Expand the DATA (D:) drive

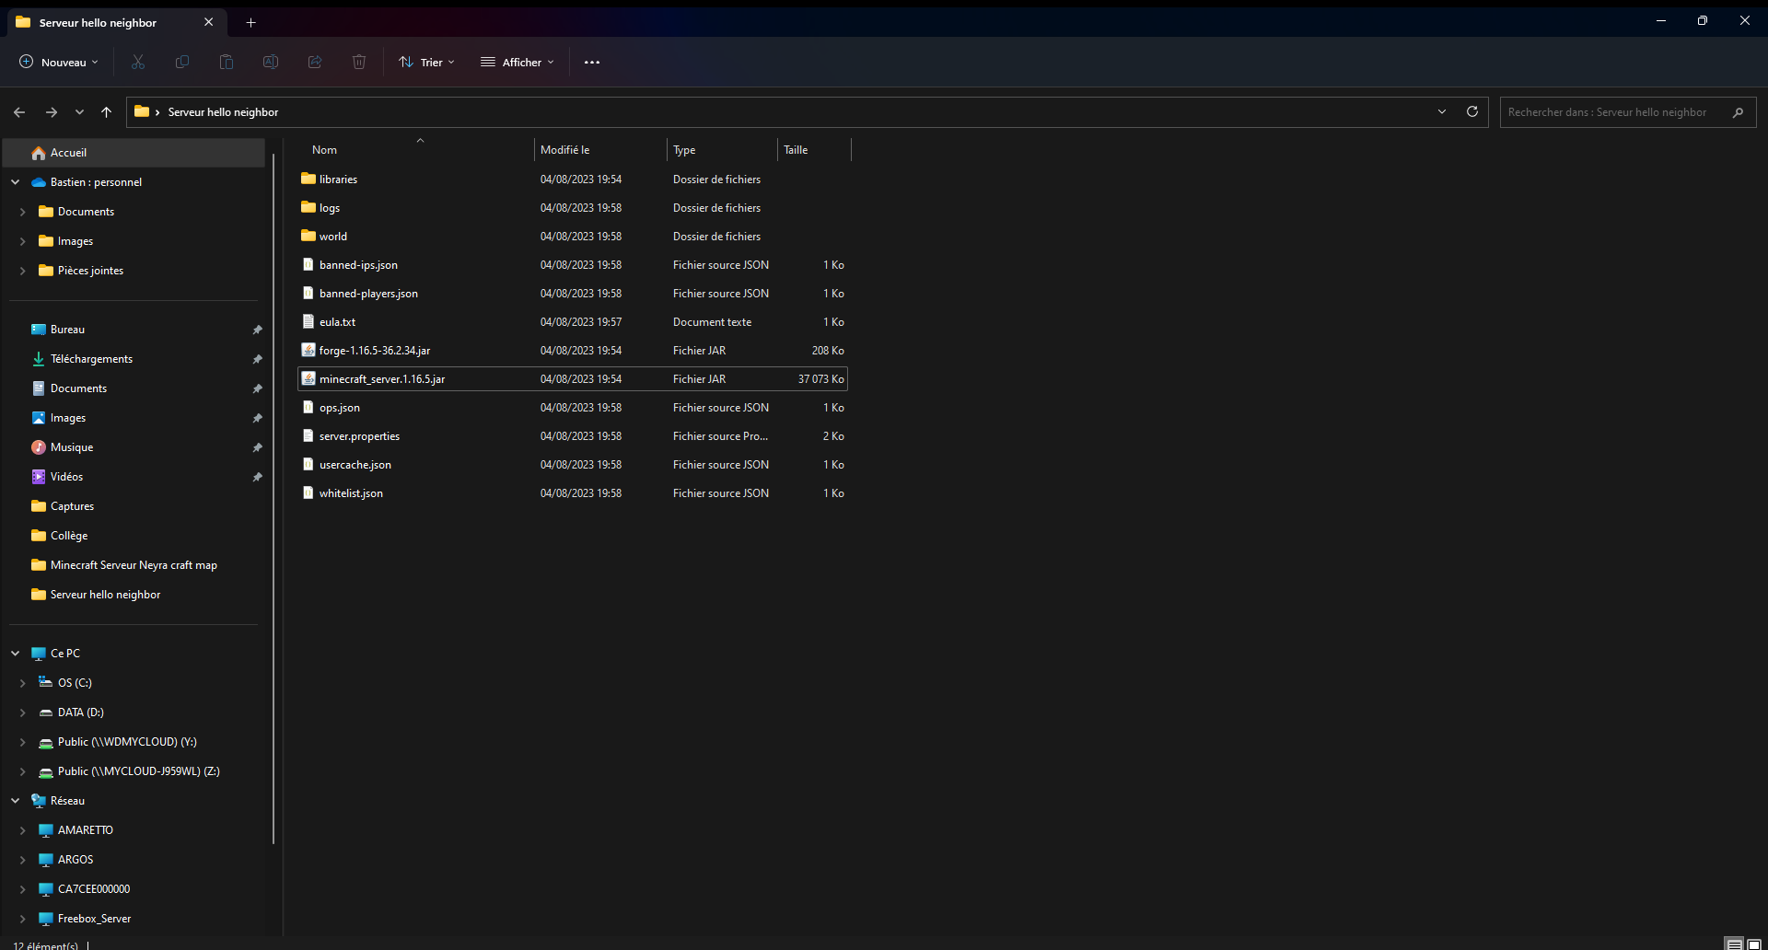[x=23, y=712]
